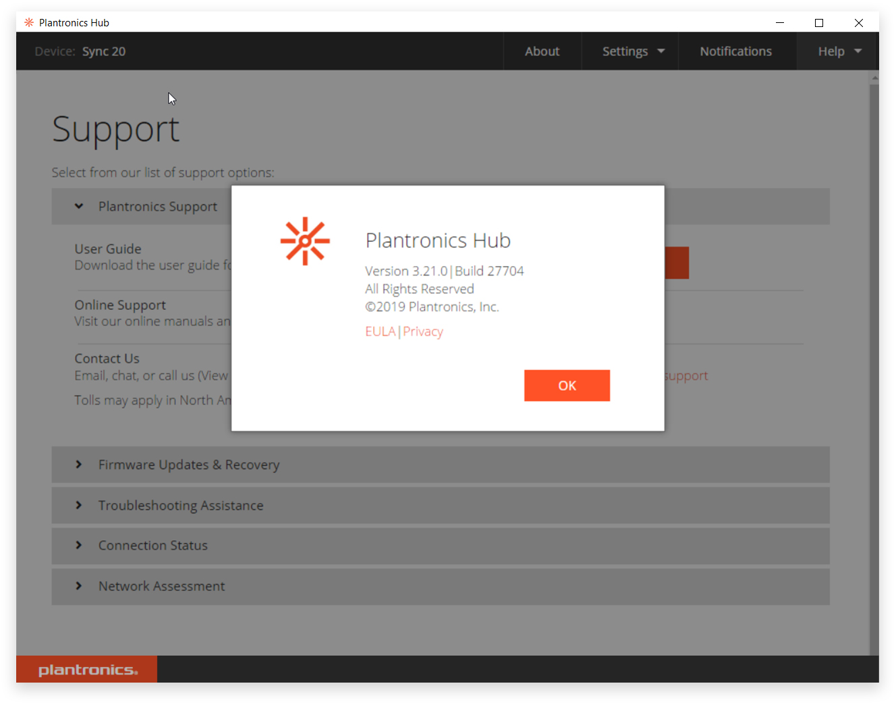
Task: Expand the Troubleshooting Assistance section
Action: 180,505
